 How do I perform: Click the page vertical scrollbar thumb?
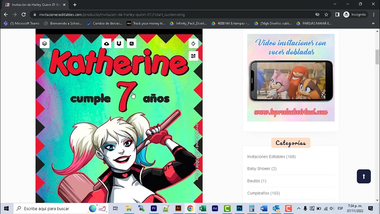point(377,57)
